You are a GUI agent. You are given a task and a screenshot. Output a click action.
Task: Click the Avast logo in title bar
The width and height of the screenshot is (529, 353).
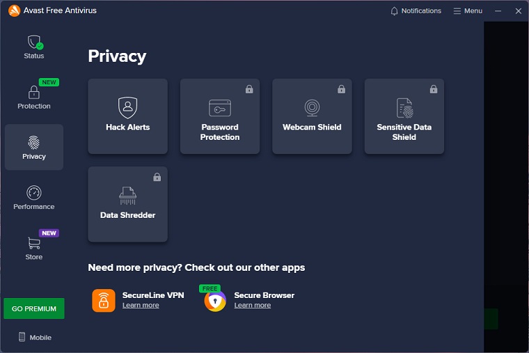tap(14, 10)
